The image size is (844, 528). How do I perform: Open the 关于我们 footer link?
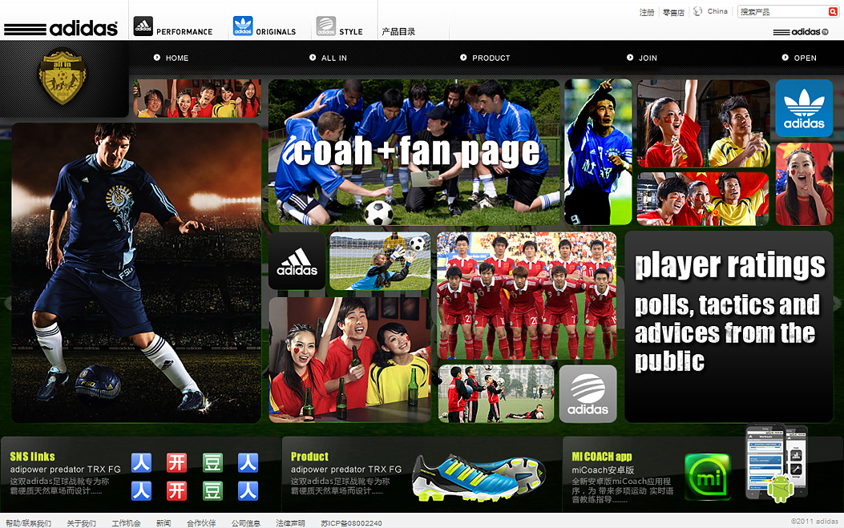[x=81, y=522]
